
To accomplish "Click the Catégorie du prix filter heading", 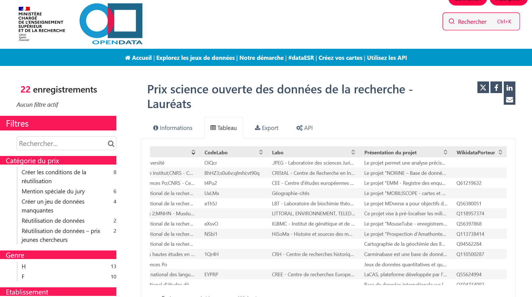I will pos(58,160).
